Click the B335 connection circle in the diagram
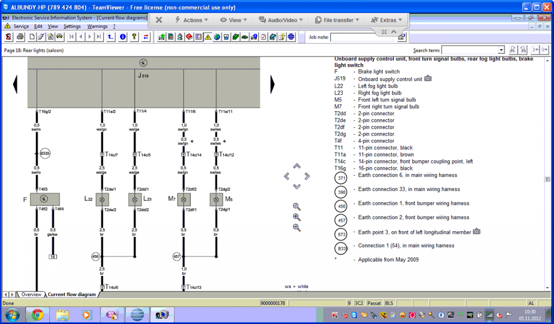The width and height of the screenshot is (554, 324). point(45,154)
